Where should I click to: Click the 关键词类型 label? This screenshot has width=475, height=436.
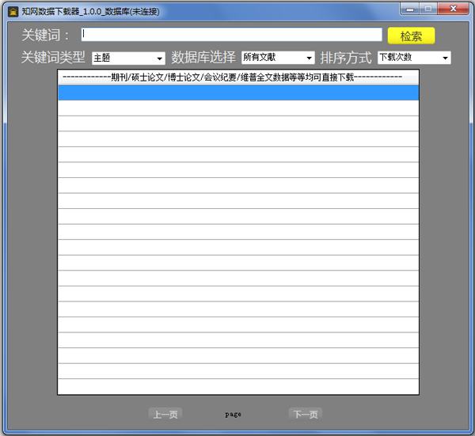click(53, 57)
